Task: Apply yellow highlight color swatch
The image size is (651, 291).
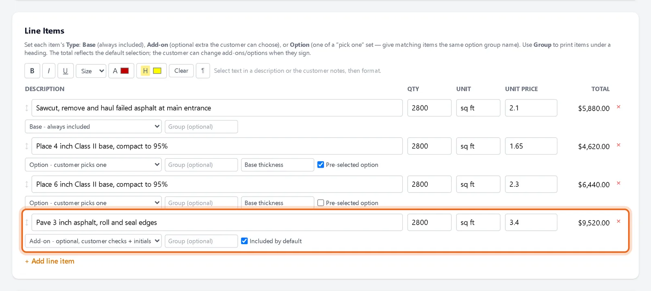Action: [157, 71]
